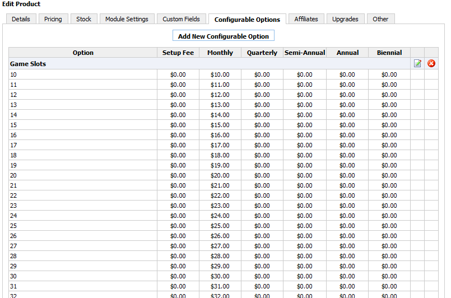The width and height of the screenshot is (451, 298).
Task: Click the $22.00 monthly price
Action: (x=220, y=195)
